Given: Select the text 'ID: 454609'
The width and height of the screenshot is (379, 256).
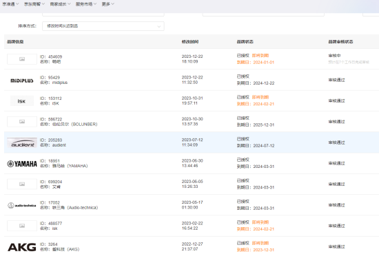Looking at the screenshot, I should tap(51, 56).
